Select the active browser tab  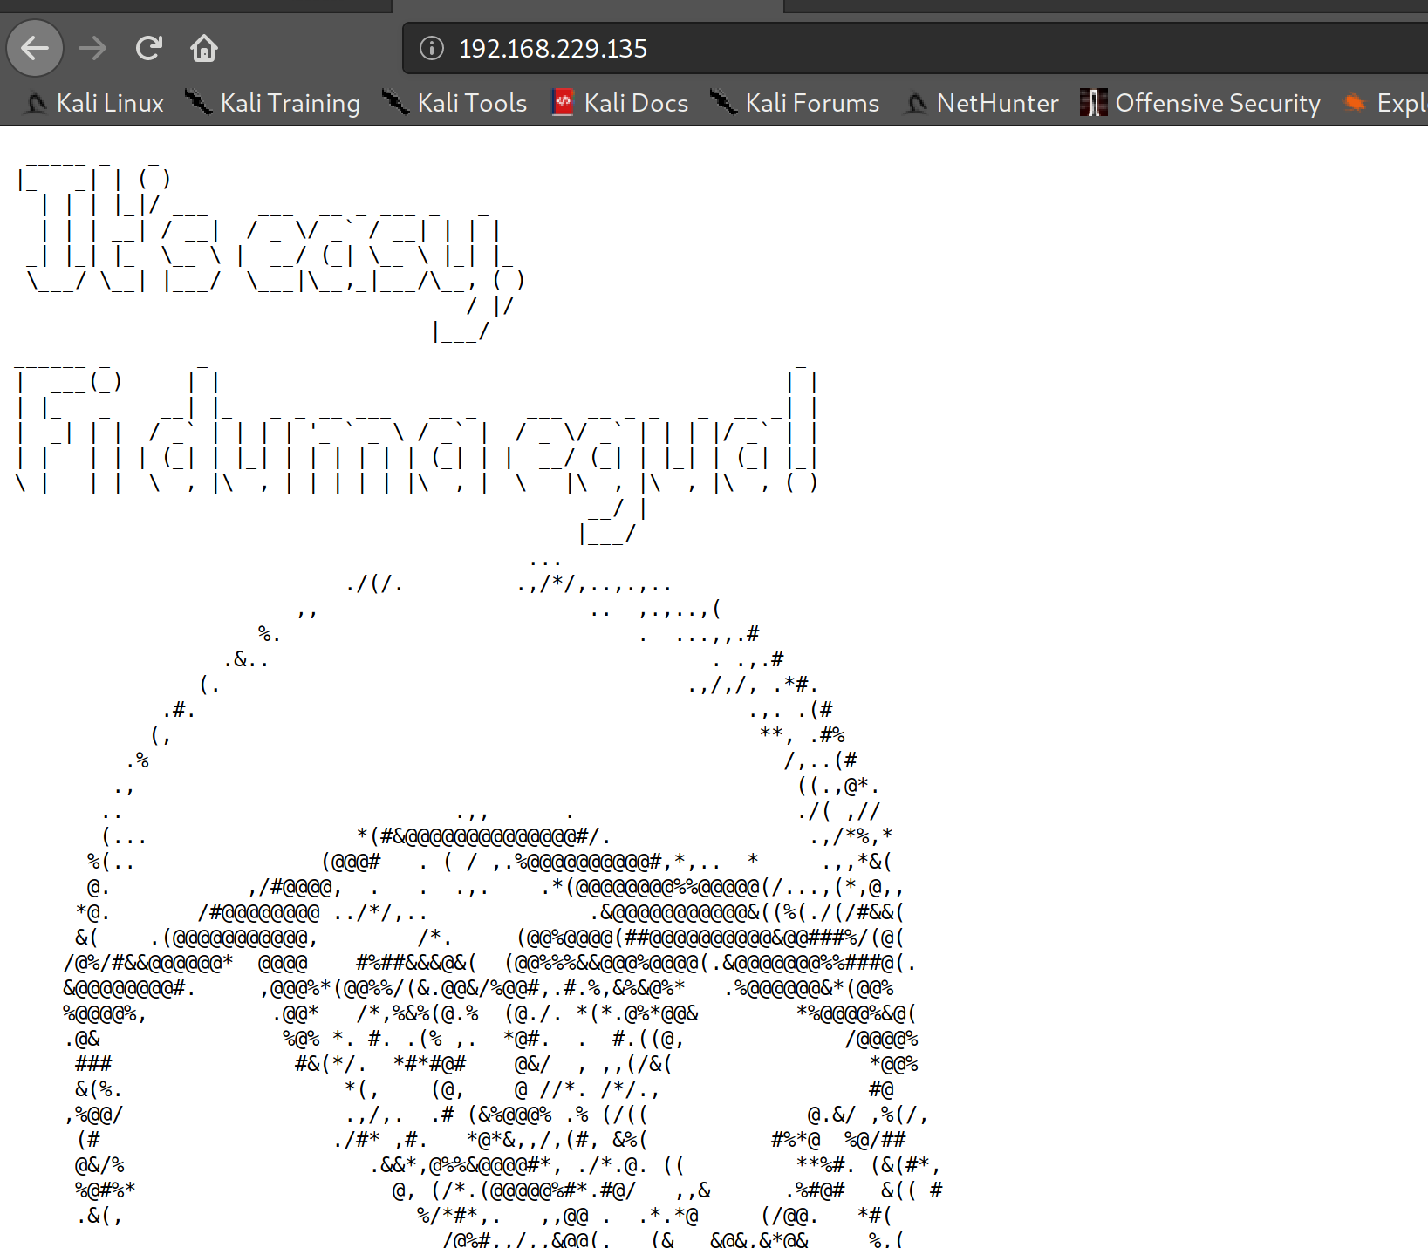[587, 6]
